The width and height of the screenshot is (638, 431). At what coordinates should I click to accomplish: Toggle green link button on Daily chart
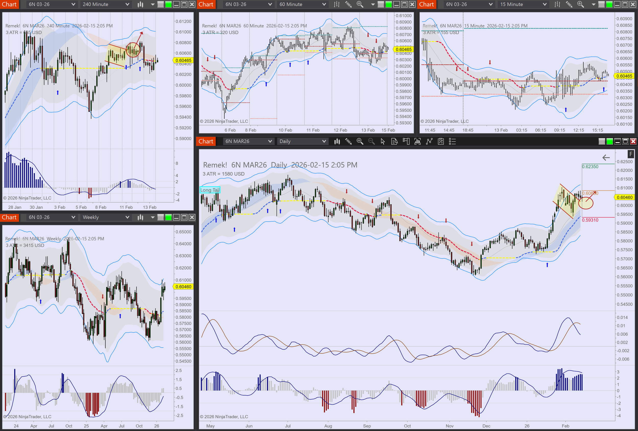point(609,141)
